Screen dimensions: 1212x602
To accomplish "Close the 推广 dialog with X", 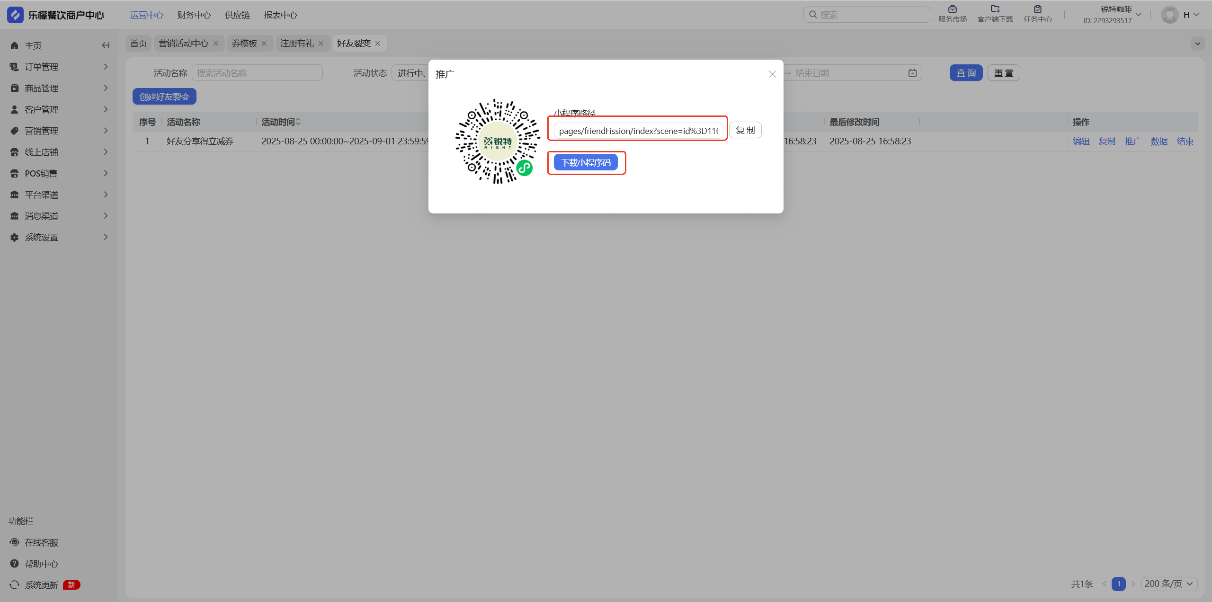I will click(x=772, y=74).
